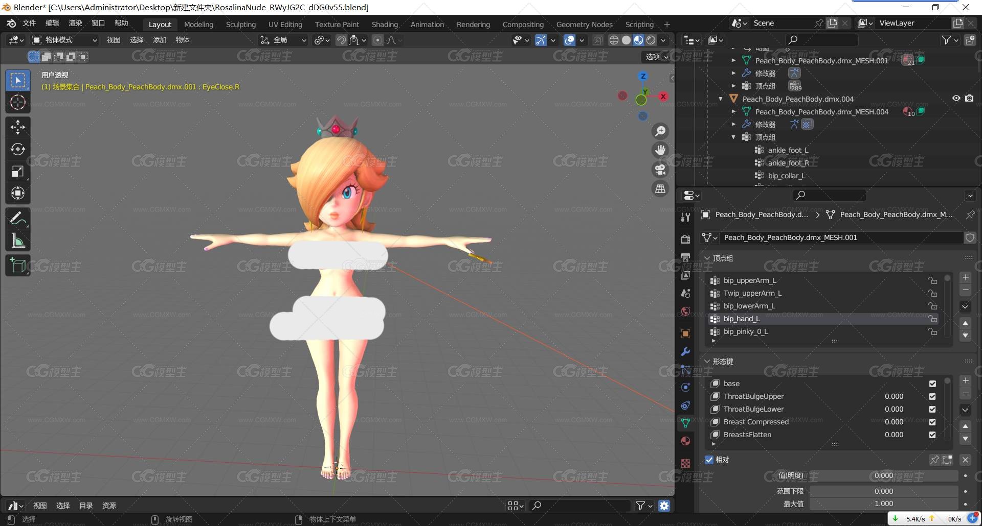Image resolution: width=982 pixels, height=526 pixels.
Task: Open the Physics properties tab
Action: [686, 388]
